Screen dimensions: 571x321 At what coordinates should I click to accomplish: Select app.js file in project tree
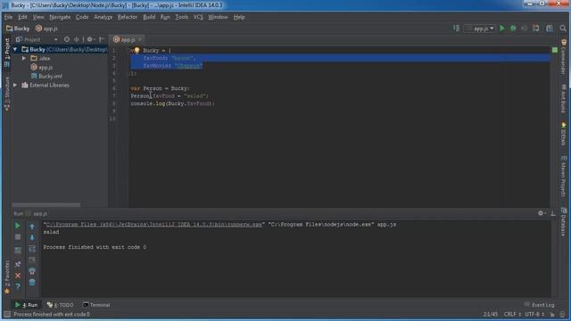[x=42, y=68]
